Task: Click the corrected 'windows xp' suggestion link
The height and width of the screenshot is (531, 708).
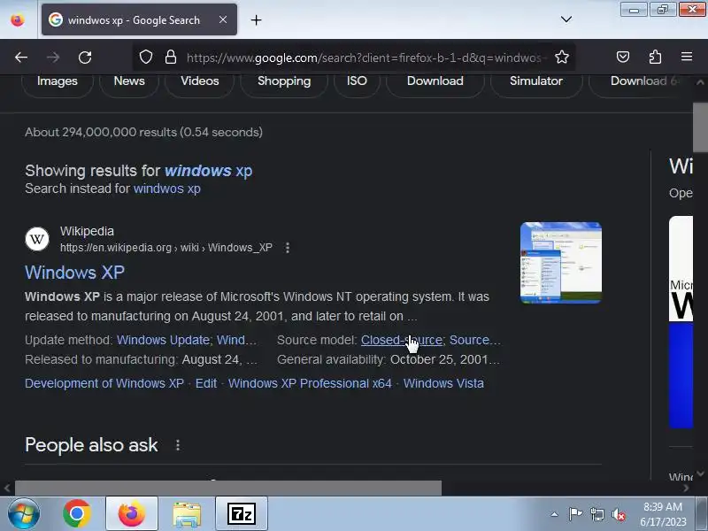Action: [x=208, y=171]
